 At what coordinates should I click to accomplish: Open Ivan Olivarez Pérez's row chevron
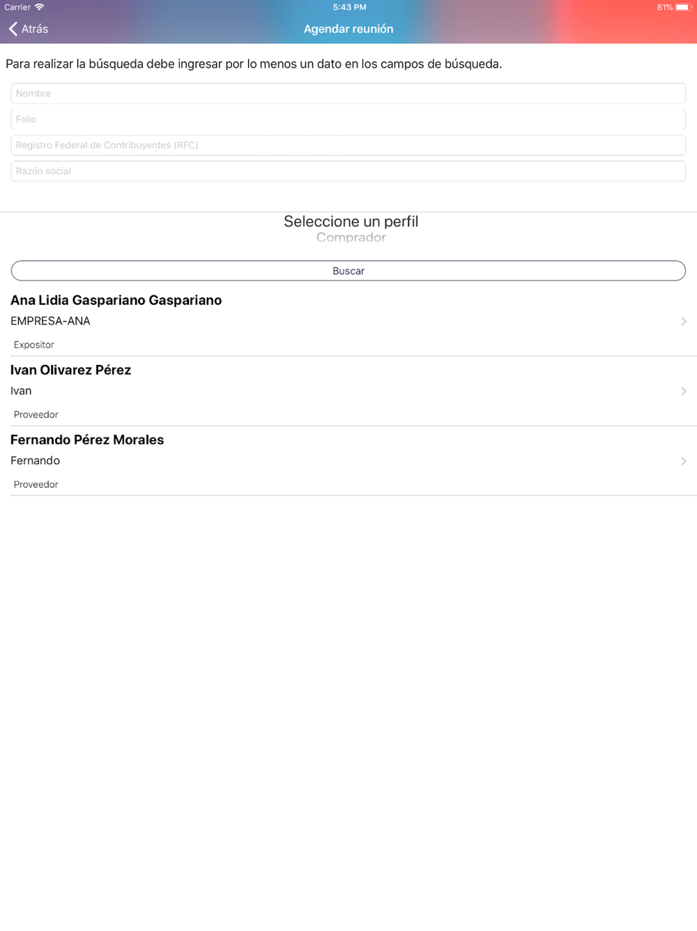click(684, 391)
